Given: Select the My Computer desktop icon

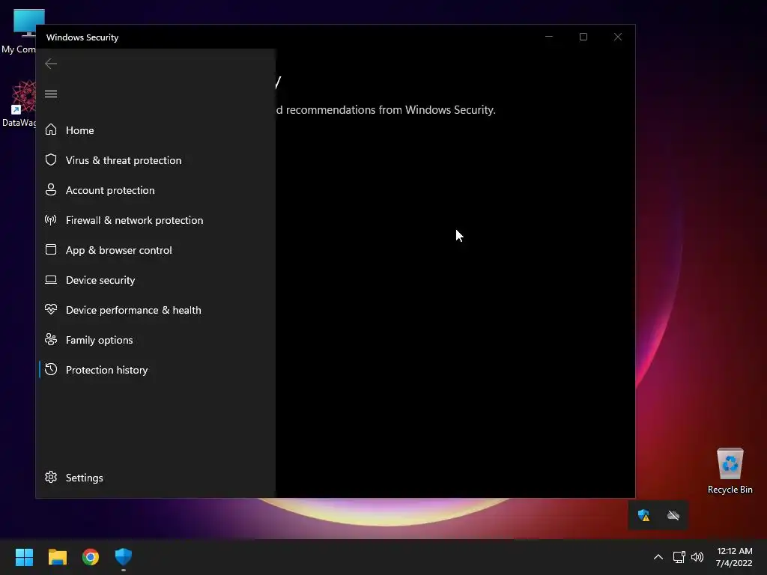Looking at the screenshot, I should coord(19,31).
